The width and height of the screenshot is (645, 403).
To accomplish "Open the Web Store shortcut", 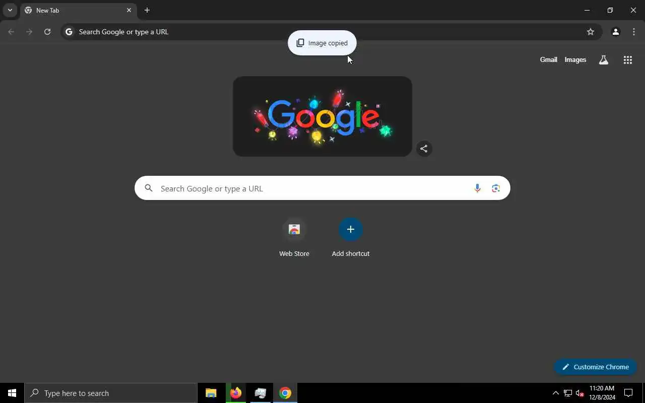I will pyautogui.click(x=294, y=238).
